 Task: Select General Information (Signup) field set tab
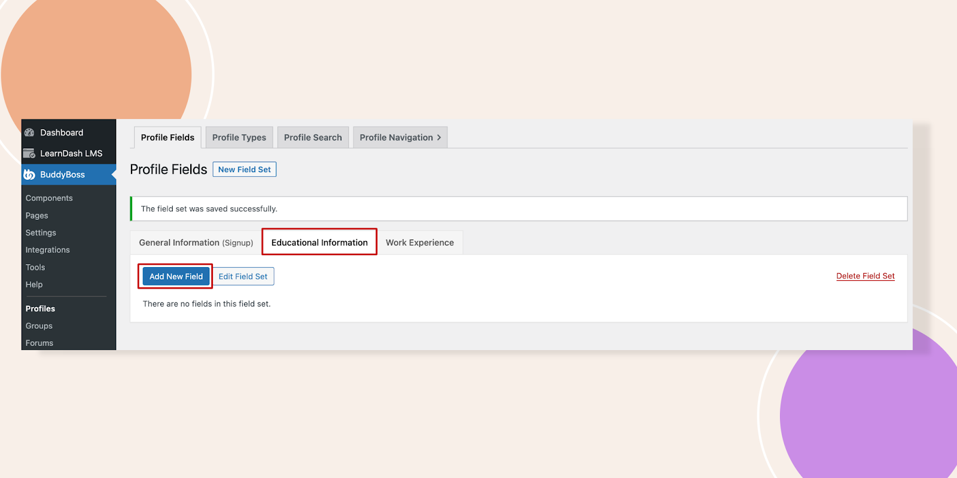pos(196,243)
